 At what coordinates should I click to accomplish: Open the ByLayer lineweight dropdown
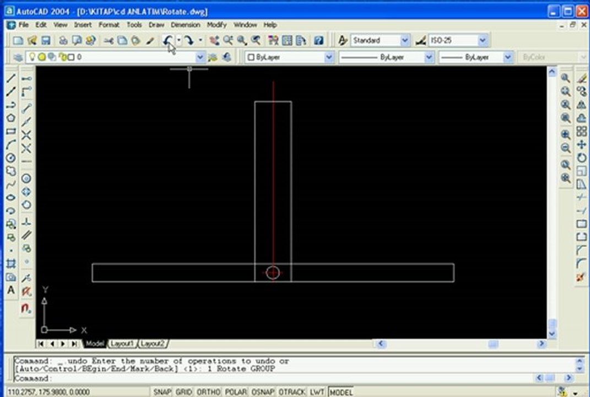pos(507,57)
